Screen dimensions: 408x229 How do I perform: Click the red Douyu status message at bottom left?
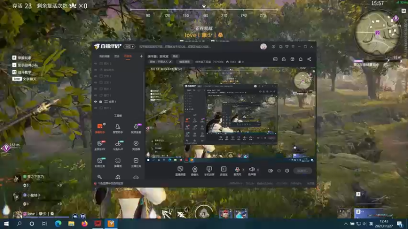(x=109, y=183)
